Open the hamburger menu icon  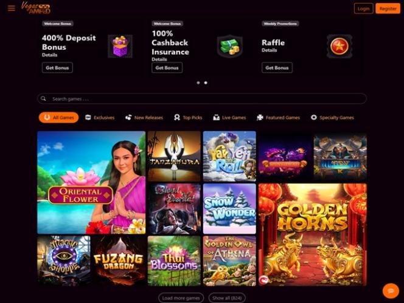(12, 9)
